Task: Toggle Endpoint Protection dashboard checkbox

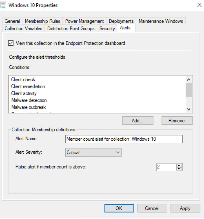Action: (11, 43)
